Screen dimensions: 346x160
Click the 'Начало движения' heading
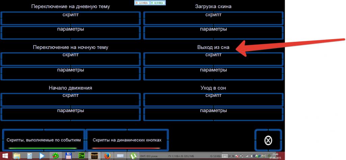coord(70,88)
